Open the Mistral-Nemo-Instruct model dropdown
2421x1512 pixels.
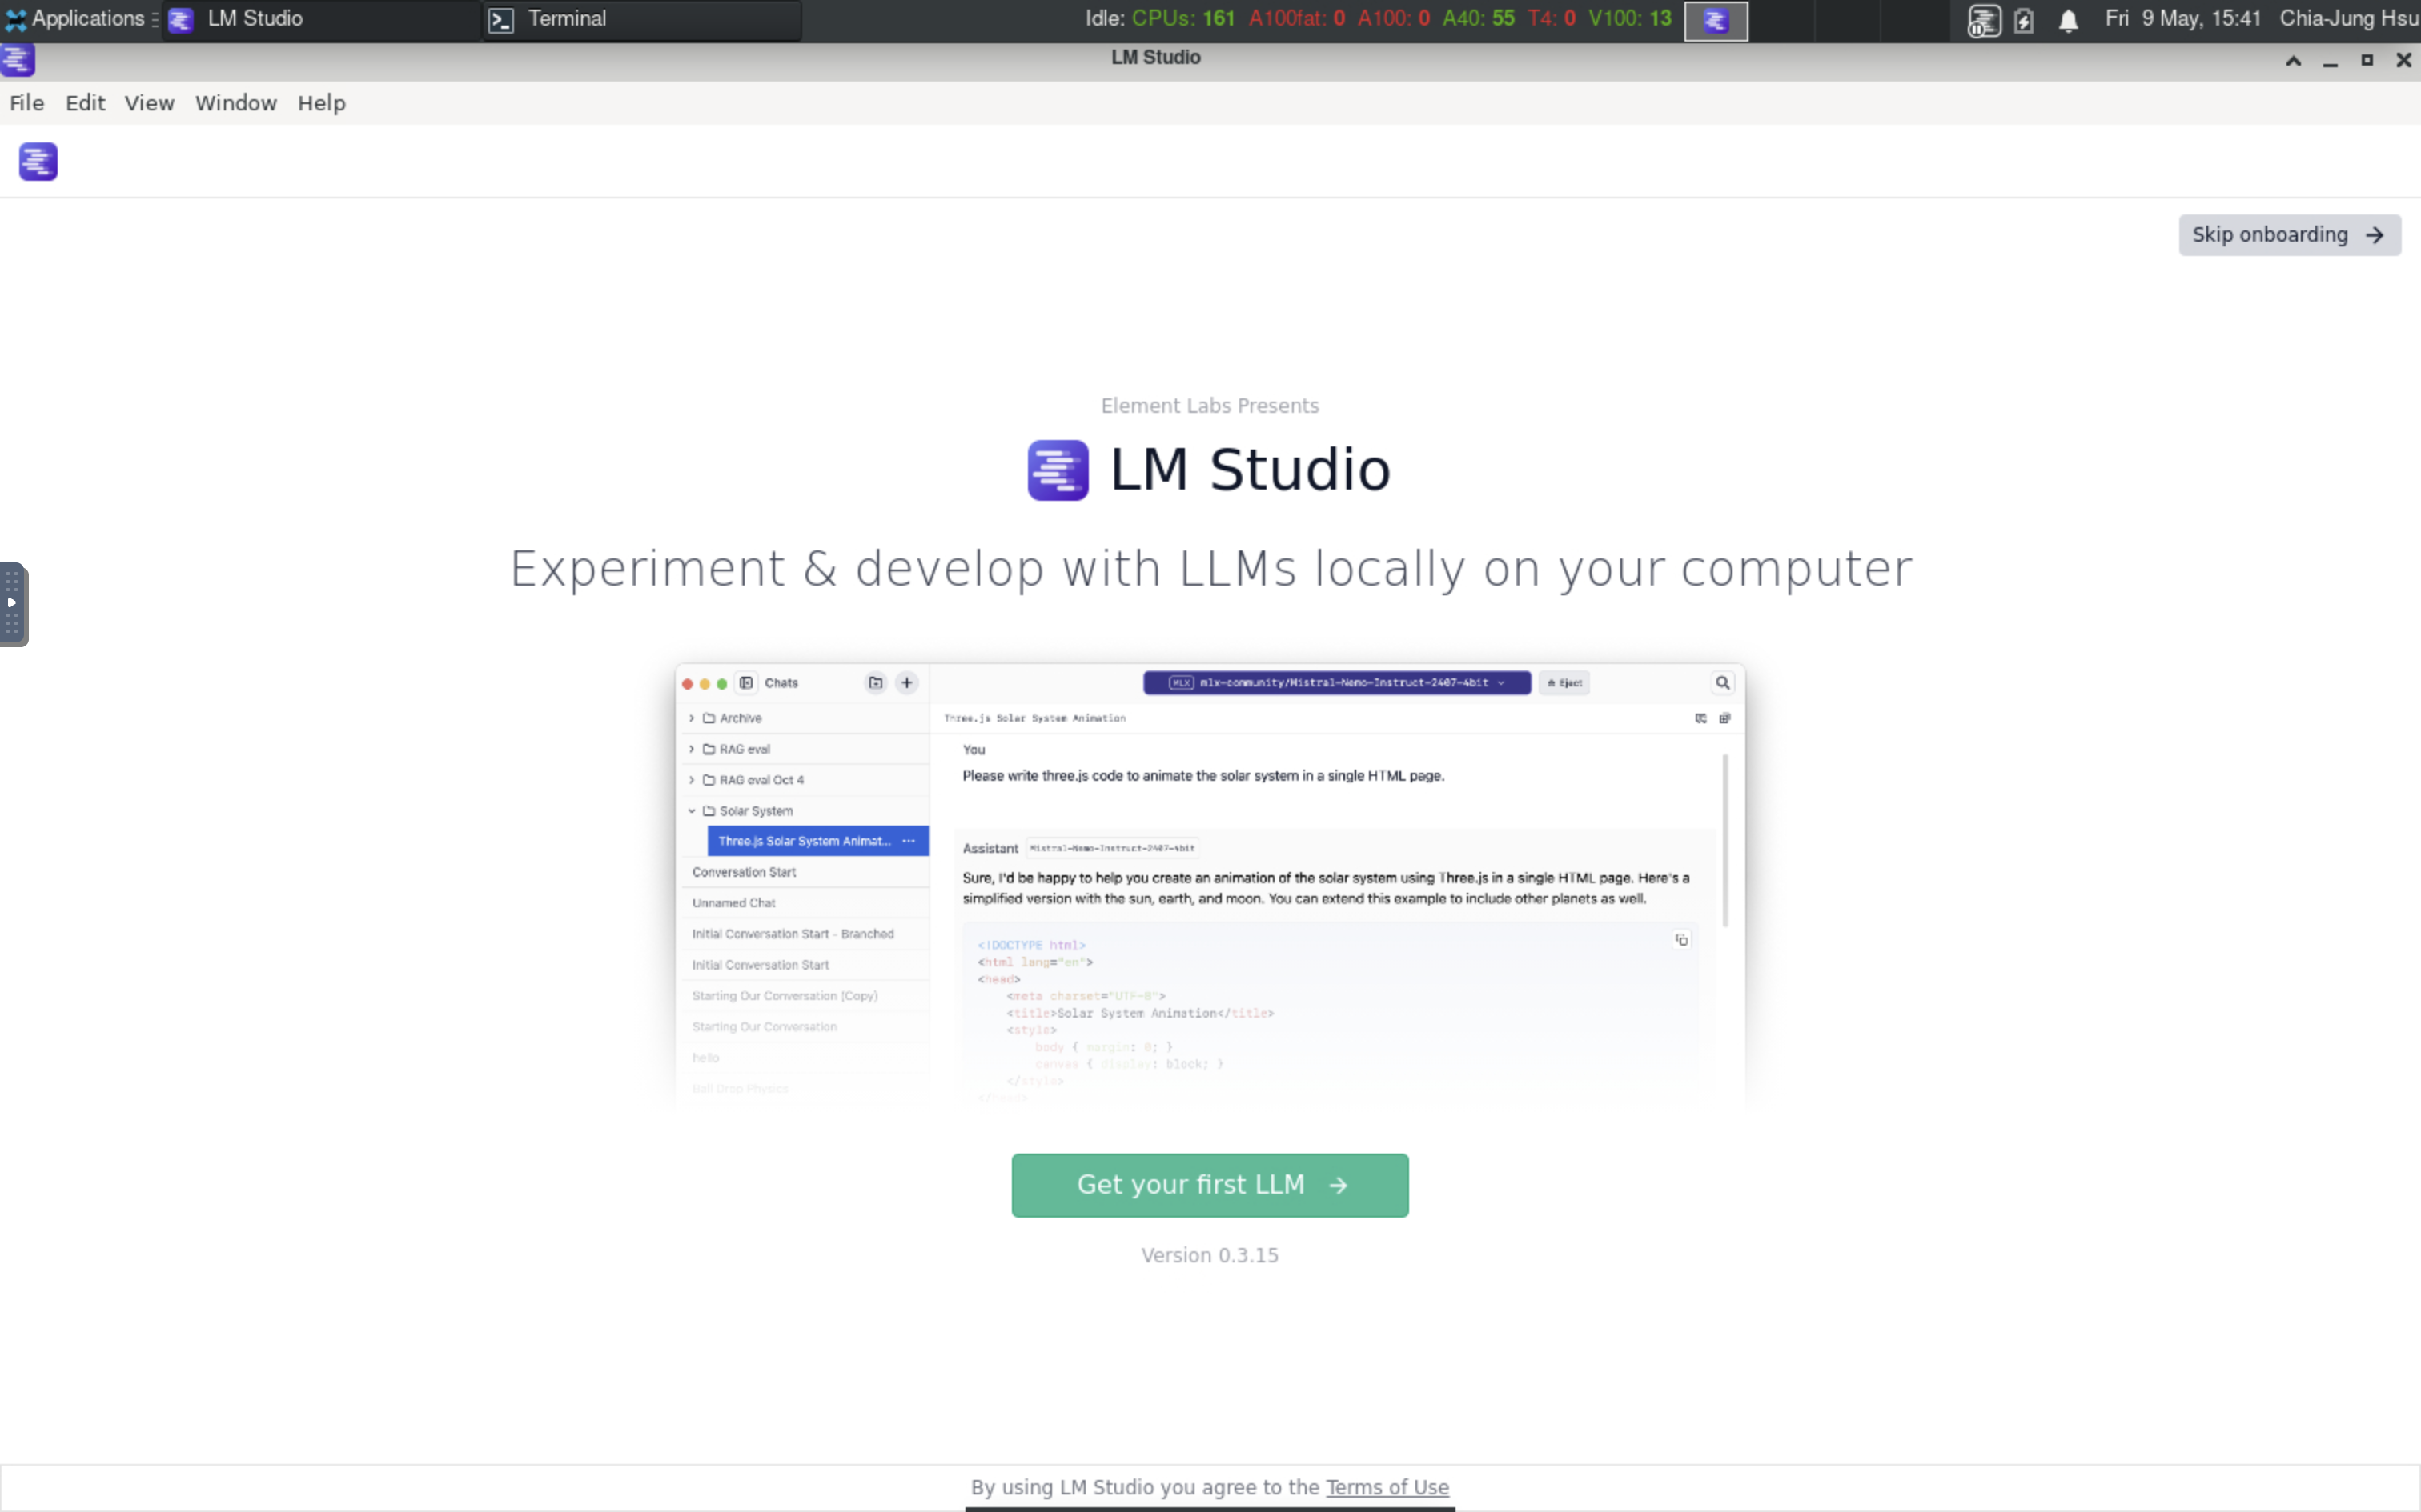point(1335,683)
